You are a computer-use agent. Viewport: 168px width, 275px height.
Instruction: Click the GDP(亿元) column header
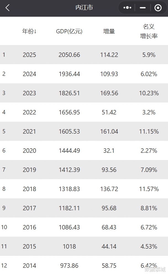click(x=69, y=31)
